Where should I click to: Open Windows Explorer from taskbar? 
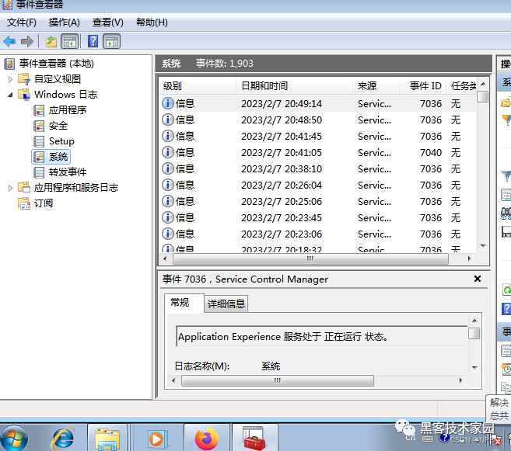pyautogui.click(x=107, y=439)
